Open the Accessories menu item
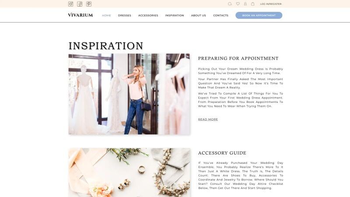The height and width of the screenshot is (197, 350). (148, 15)
